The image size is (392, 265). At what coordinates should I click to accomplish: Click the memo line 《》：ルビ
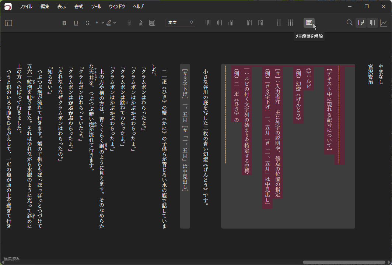pos(309,78)
